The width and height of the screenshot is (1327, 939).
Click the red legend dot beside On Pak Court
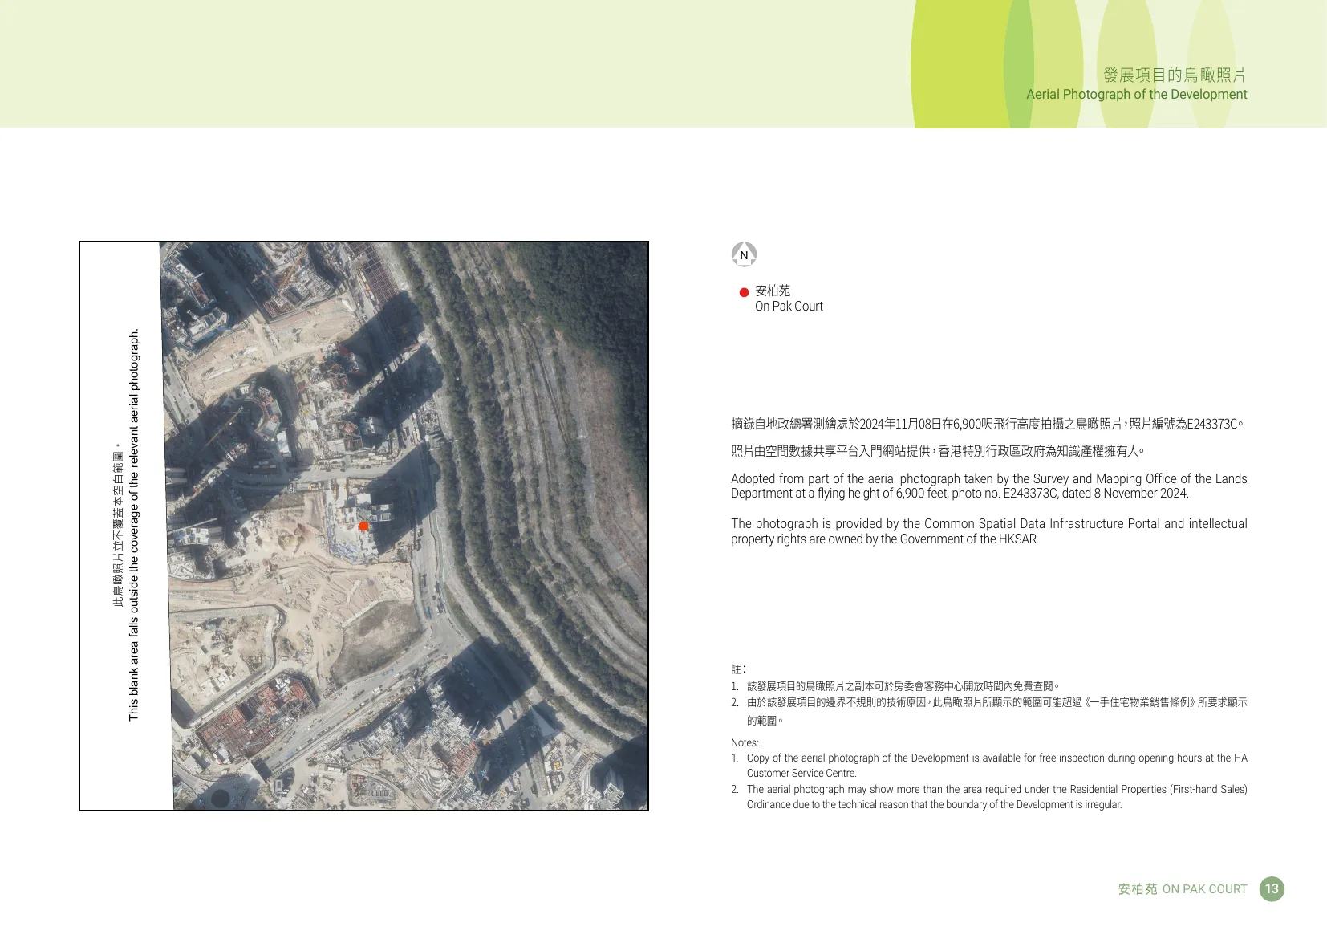click(x=744, y=292)
